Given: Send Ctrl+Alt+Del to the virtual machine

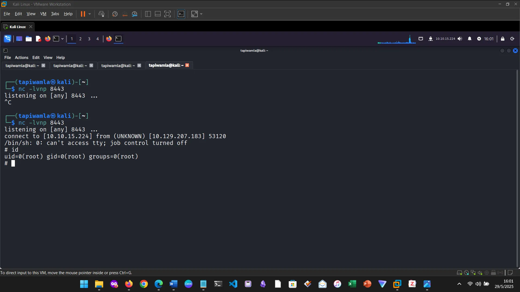Looking at the screenshot, I should tap(101, 14).
